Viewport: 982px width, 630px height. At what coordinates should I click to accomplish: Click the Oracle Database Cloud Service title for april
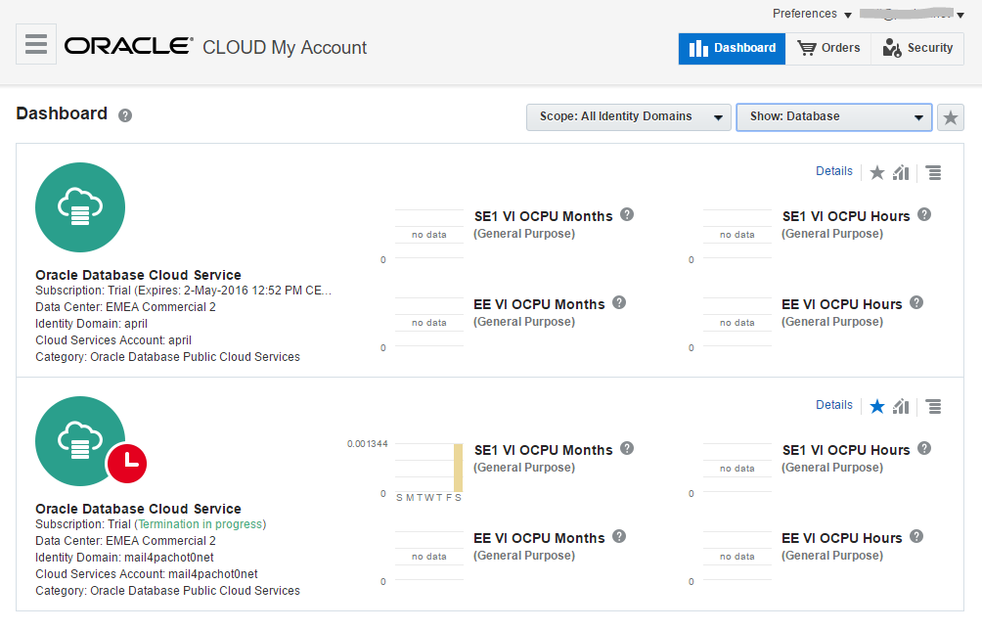(x=138, y=275)
